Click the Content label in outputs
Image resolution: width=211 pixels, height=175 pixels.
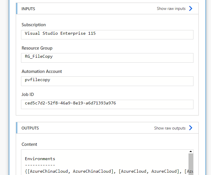[x=29, y=144]
